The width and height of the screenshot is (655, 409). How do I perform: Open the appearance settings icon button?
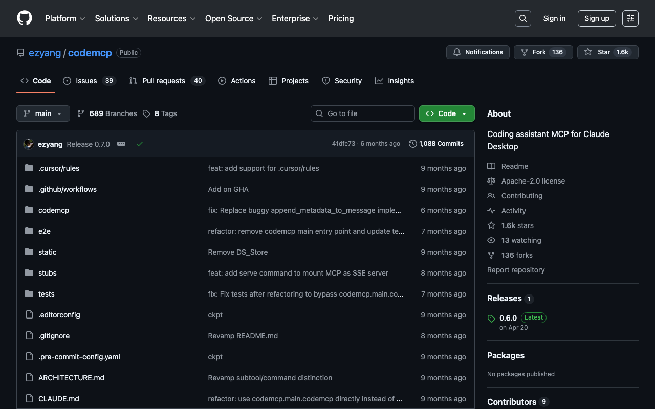click(x=630, y=18)
